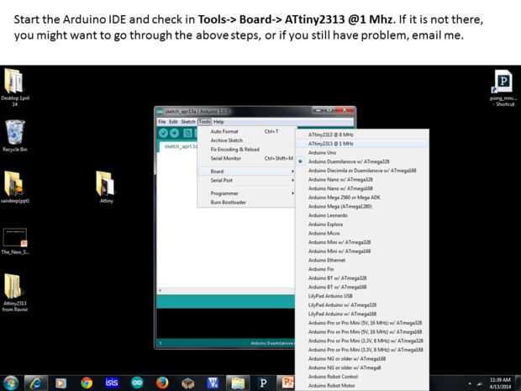Open the Windows Start orb

point(10,383)
